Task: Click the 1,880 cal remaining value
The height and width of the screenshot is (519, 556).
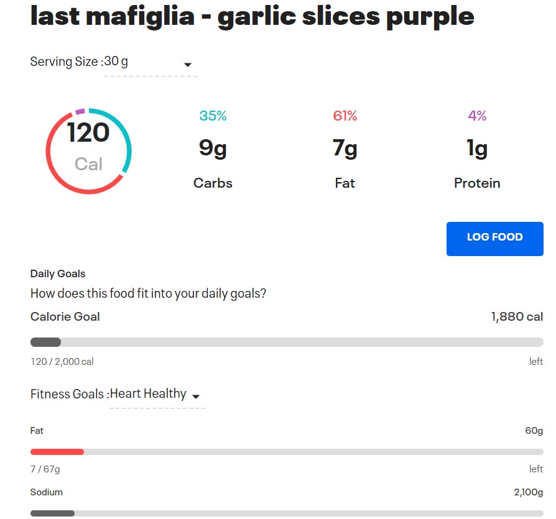Action: tap(517, 317)
